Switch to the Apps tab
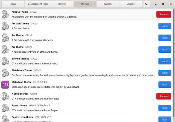The image size is (175, 122). pyautogui.click(x=13, y=4)
